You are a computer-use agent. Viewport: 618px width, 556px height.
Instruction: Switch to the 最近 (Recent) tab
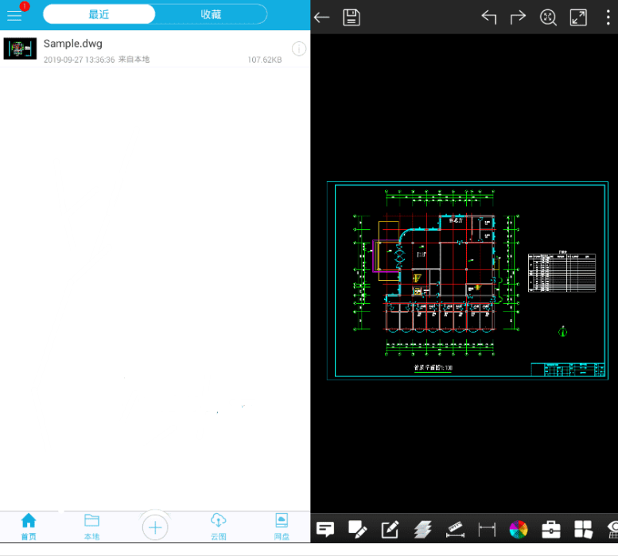(99, 14)
